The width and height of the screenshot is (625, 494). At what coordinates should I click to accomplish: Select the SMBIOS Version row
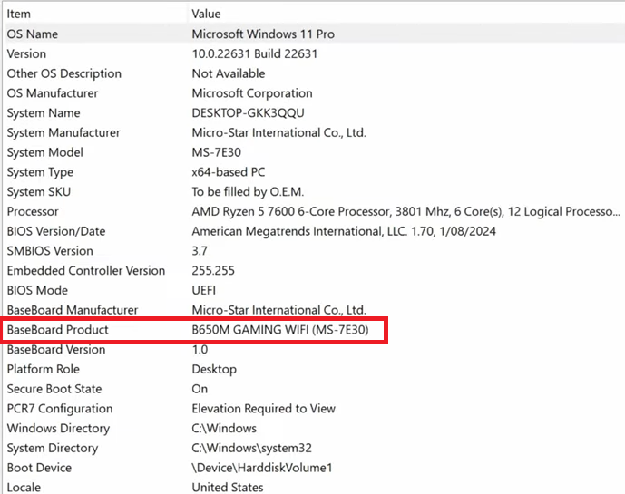[x=50, y=251]
